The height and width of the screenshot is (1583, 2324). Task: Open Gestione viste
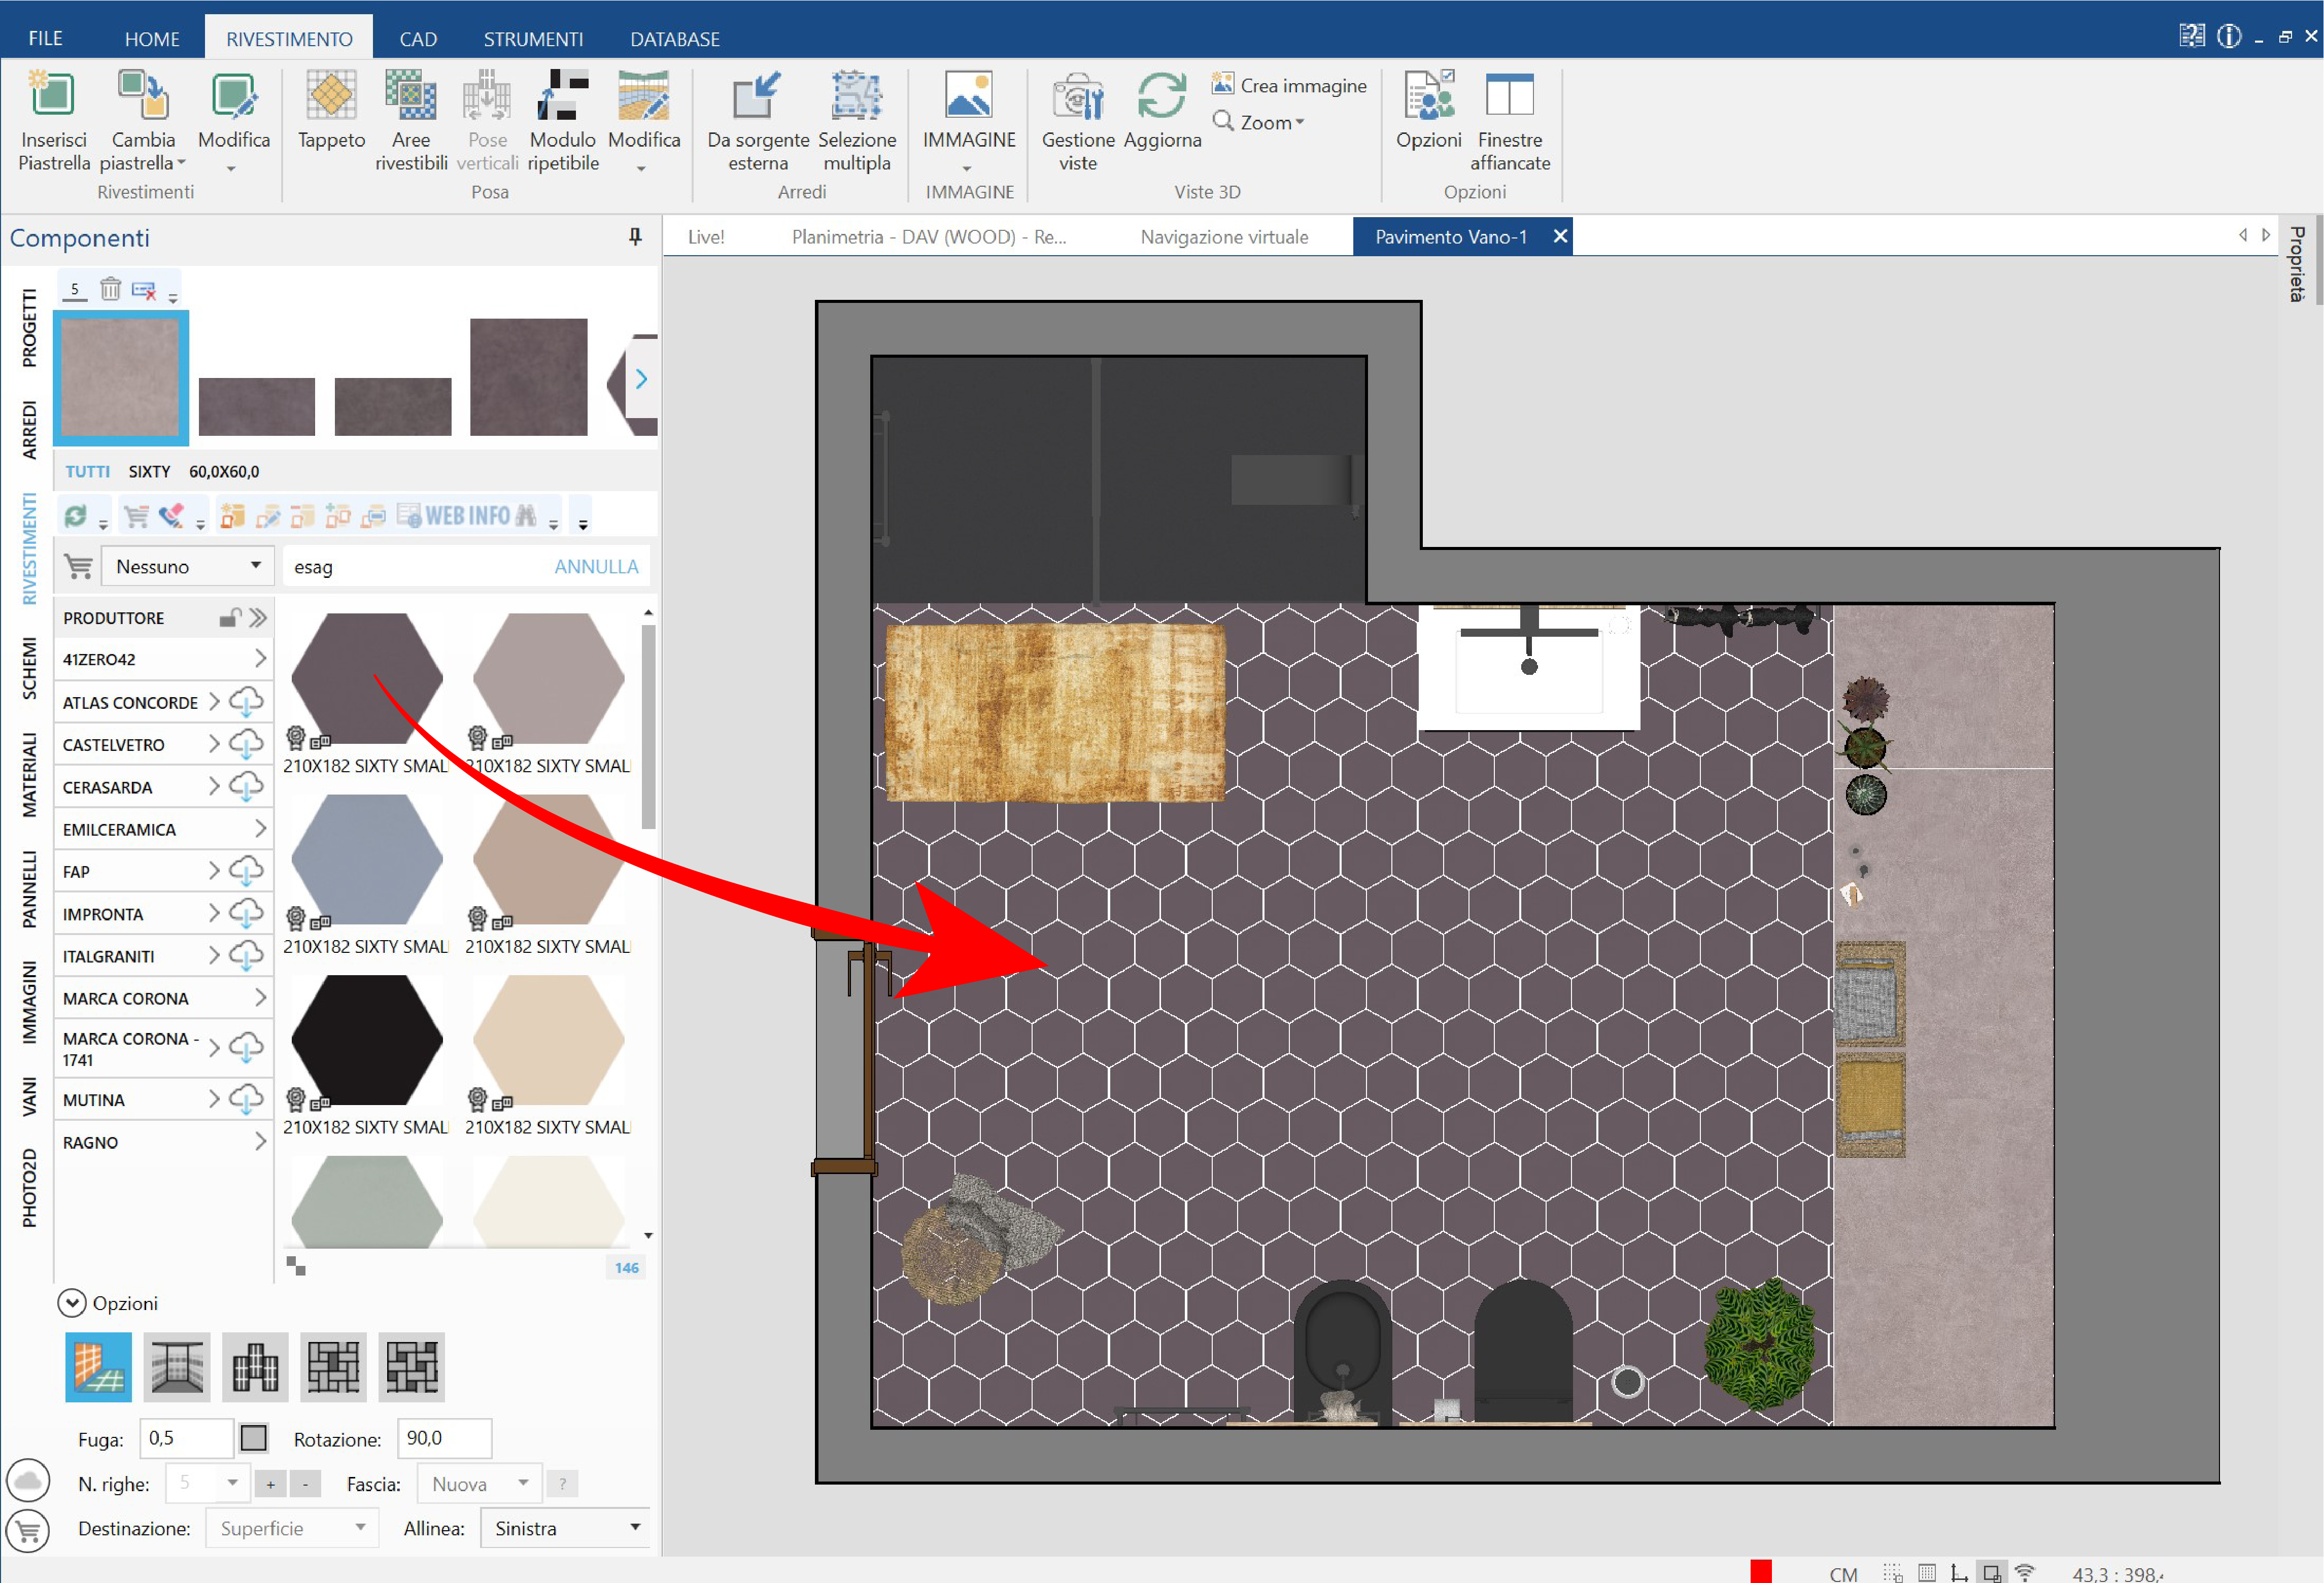point(1078,97)
